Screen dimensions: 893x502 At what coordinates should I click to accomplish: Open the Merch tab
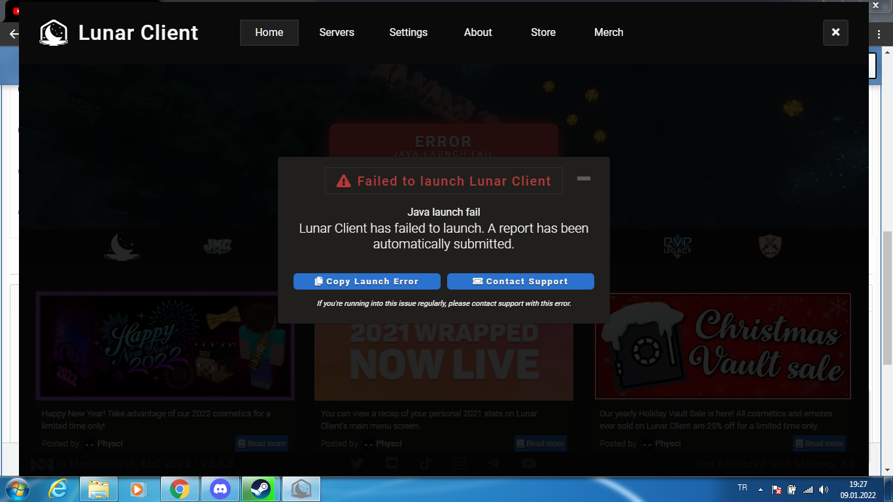click(x=609, y=33)
